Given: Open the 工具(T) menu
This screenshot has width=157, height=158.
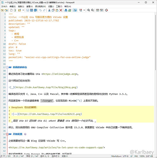Looking at the screenshot, I should (59, 7).
